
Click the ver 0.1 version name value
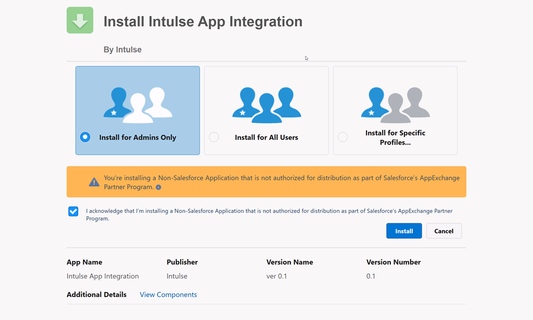277,276
